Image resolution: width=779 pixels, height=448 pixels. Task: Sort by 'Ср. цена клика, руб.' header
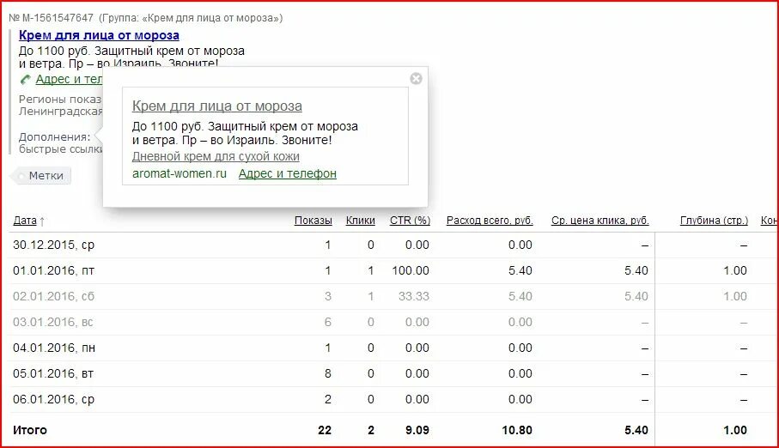(x=599, y=221)
